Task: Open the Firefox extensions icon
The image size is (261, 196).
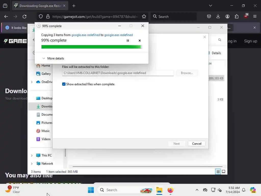Action: click(237, 17)
